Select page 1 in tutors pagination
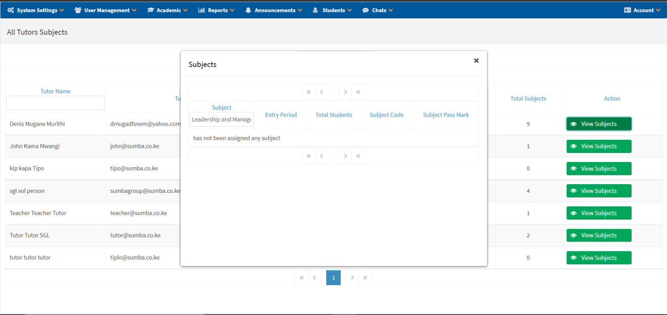This screenshot has width=667, height=315. [x=333, y=278]
